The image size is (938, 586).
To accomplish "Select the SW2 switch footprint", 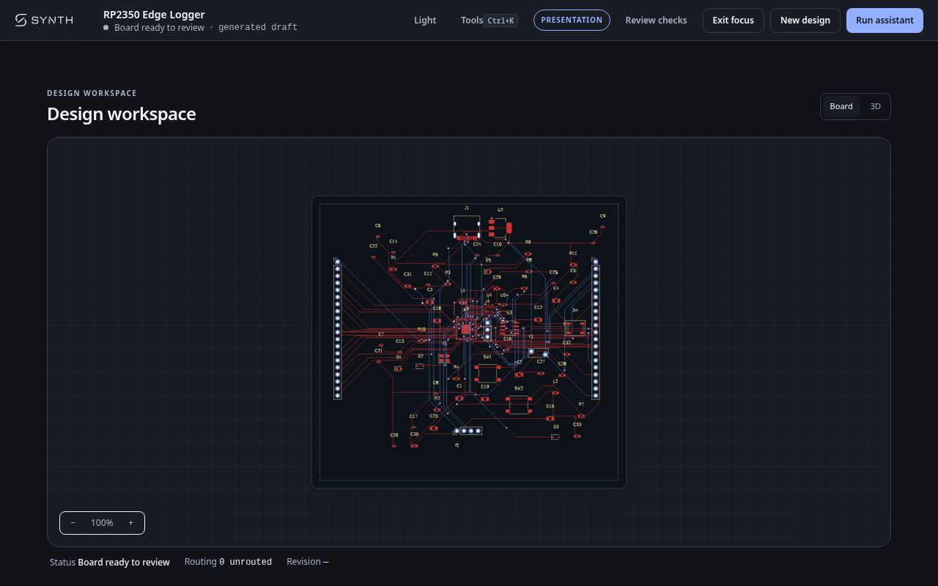I will pyautogui.click(x=519, y=404).
